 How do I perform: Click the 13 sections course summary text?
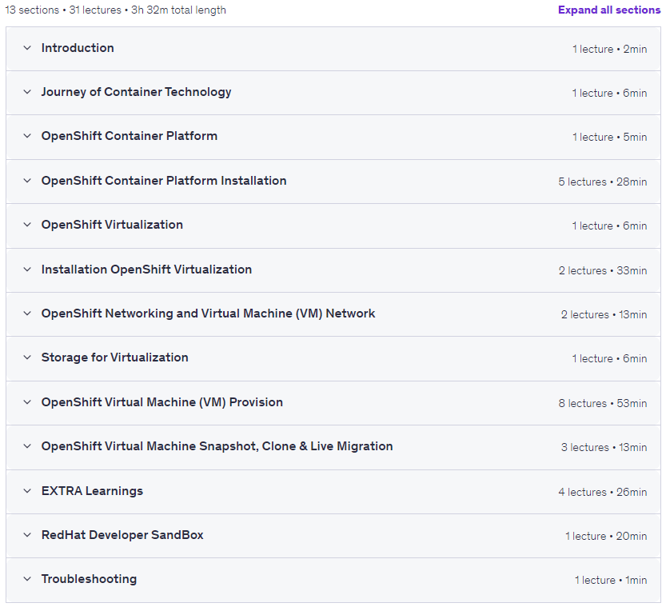(x=115, y=10)
